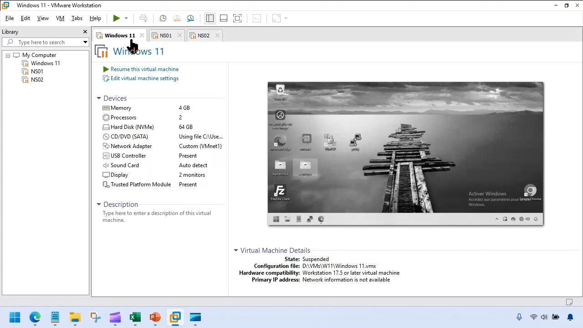Image resolution: width=583 pixels, height=328 pixels.
Task: Power on the virtual machine
Action: click(x=117, y=18)
